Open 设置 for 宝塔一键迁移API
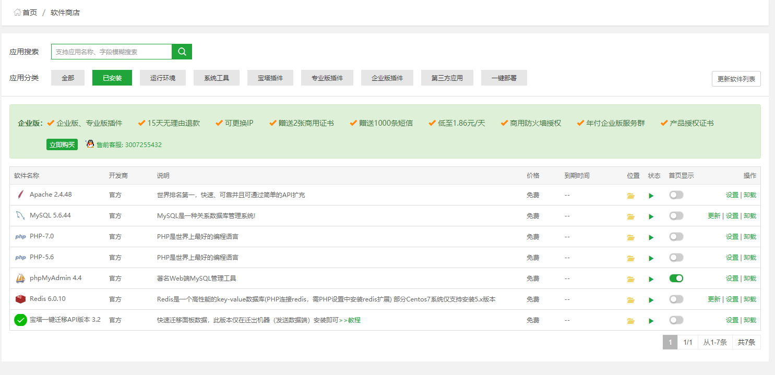The width and height of the screenshot is (775, 375). click(x=732, y=320)
